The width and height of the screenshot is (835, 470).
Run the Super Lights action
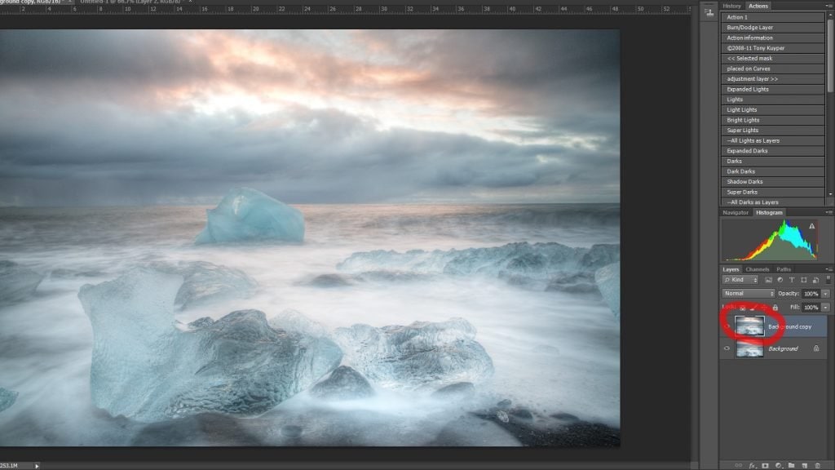pos(772,130)
